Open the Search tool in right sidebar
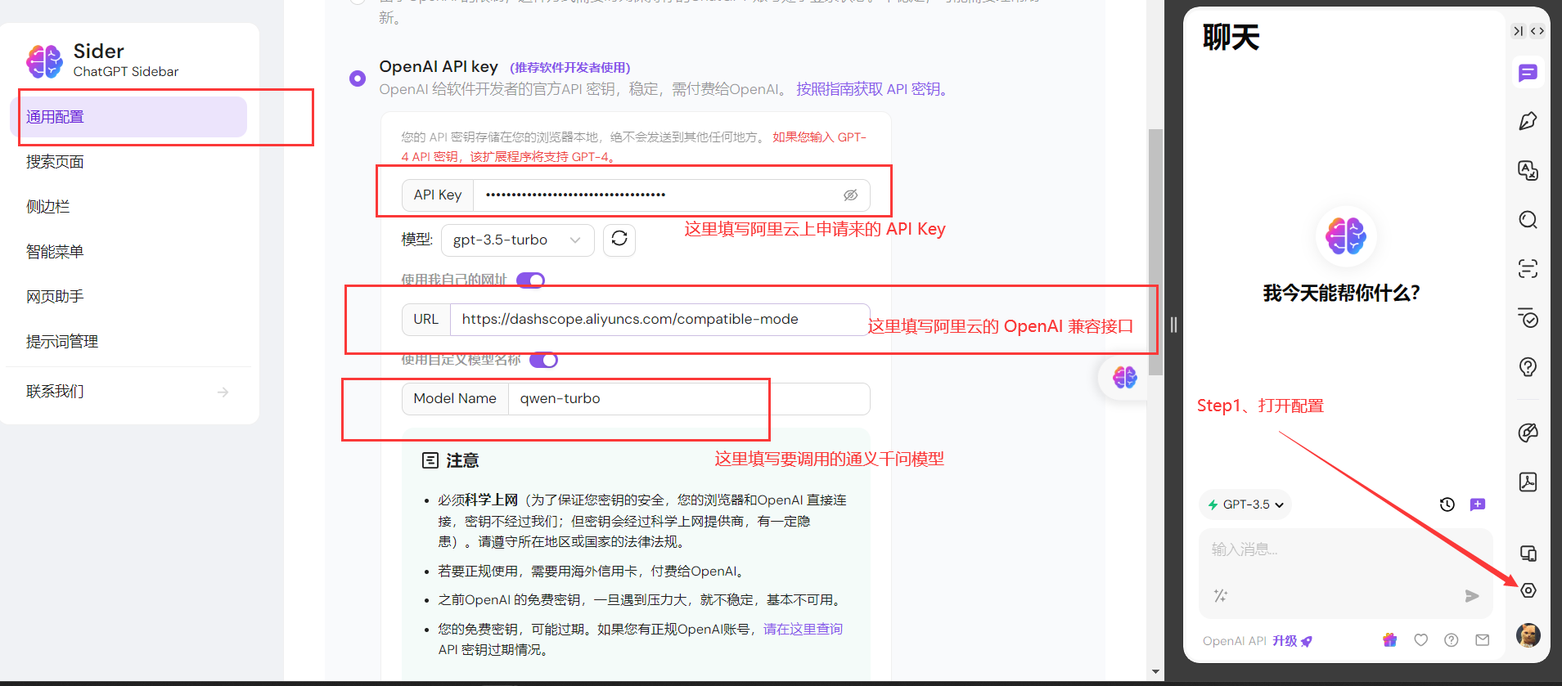This screenshot has height=686, width=1562. pos(1528,220)
